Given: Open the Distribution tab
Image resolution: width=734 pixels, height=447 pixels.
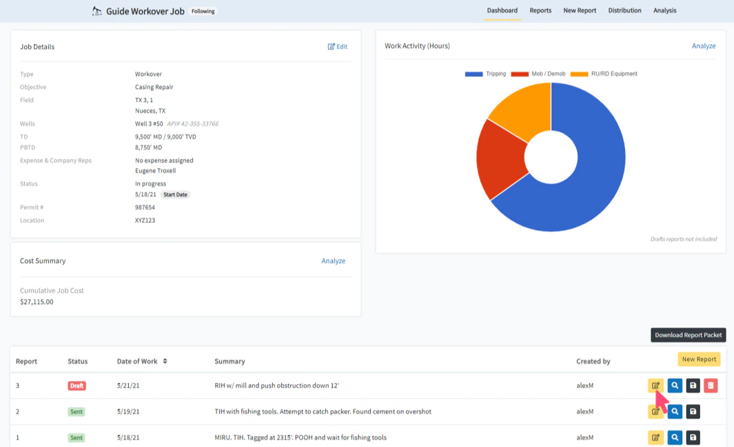Looking at the screenshot, I should (x=624, y=10).
